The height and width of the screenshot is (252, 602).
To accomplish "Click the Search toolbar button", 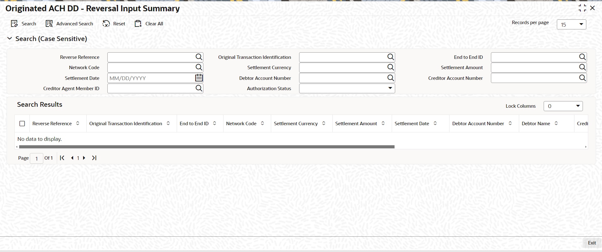I will pyautogui.click(x=24, y=24).
